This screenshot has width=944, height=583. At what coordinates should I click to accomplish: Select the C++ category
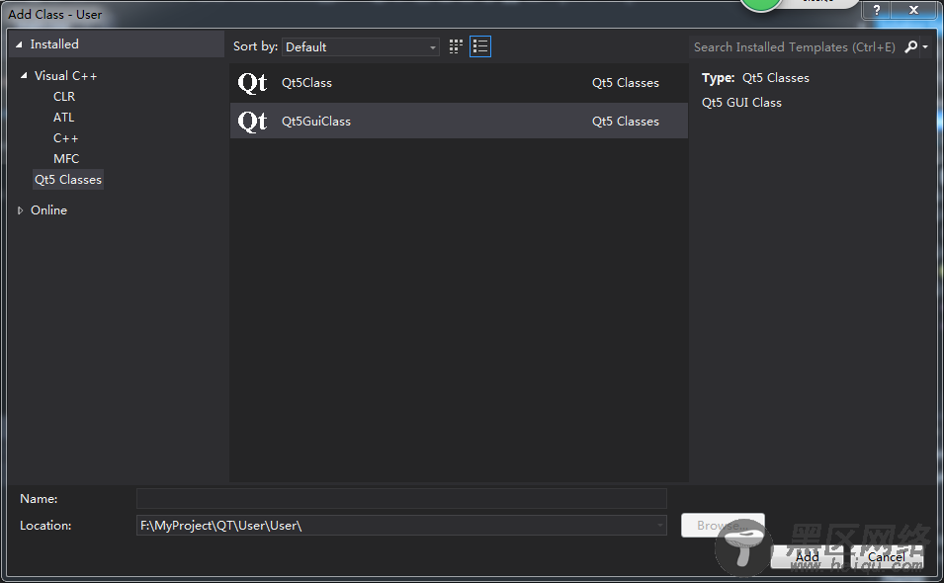(x=65, y=137)
